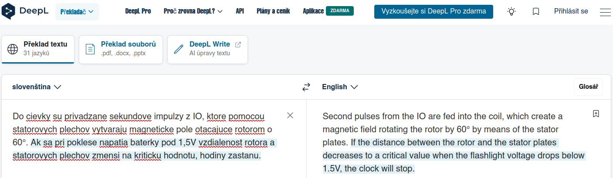Click the DeepL logo icon
This screenshot has height=178, width=613.
pos(10,11)
